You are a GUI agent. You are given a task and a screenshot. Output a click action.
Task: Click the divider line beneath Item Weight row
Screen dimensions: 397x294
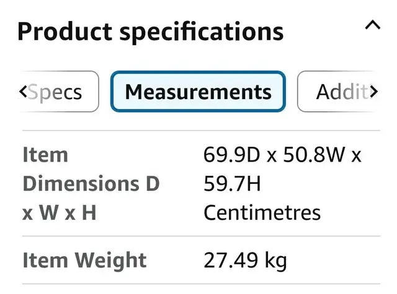pos(201,284)
